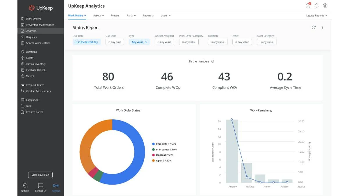Click the 0.2 Average Cycle Time figure

[285, 77]
